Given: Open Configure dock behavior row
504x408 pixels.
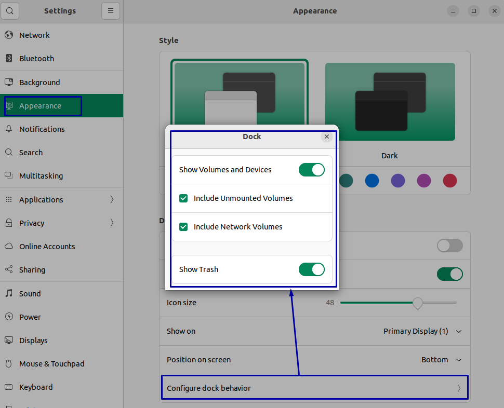Looking at the screenshot, I should click(315, 388).
